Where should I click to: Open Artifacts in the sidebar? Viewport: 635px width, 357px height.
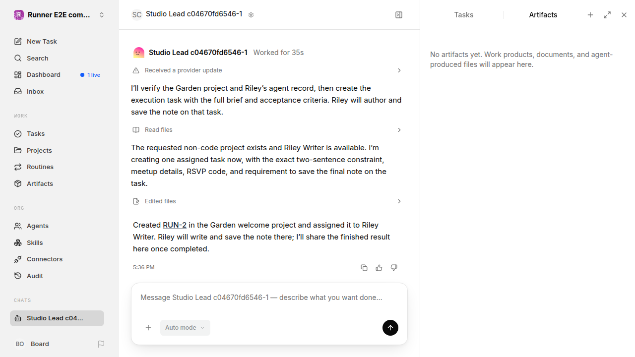(x=57, y=184)
